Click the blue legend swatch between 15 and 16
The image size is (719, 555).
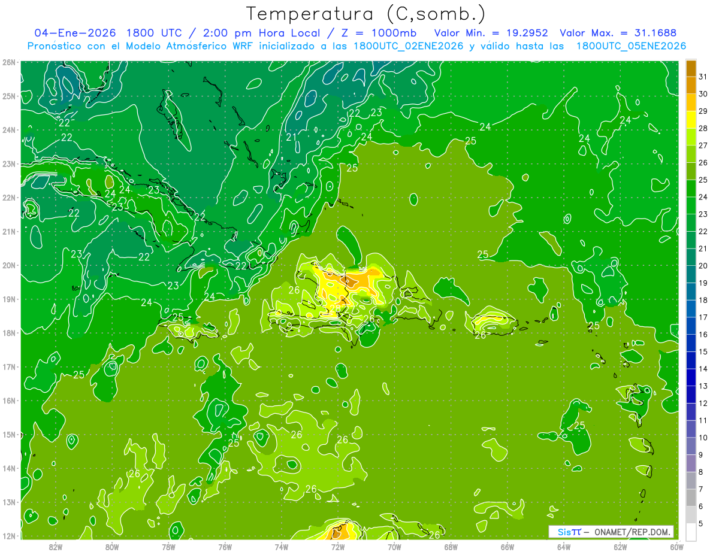pyautogui.click(x=691, y=343)
